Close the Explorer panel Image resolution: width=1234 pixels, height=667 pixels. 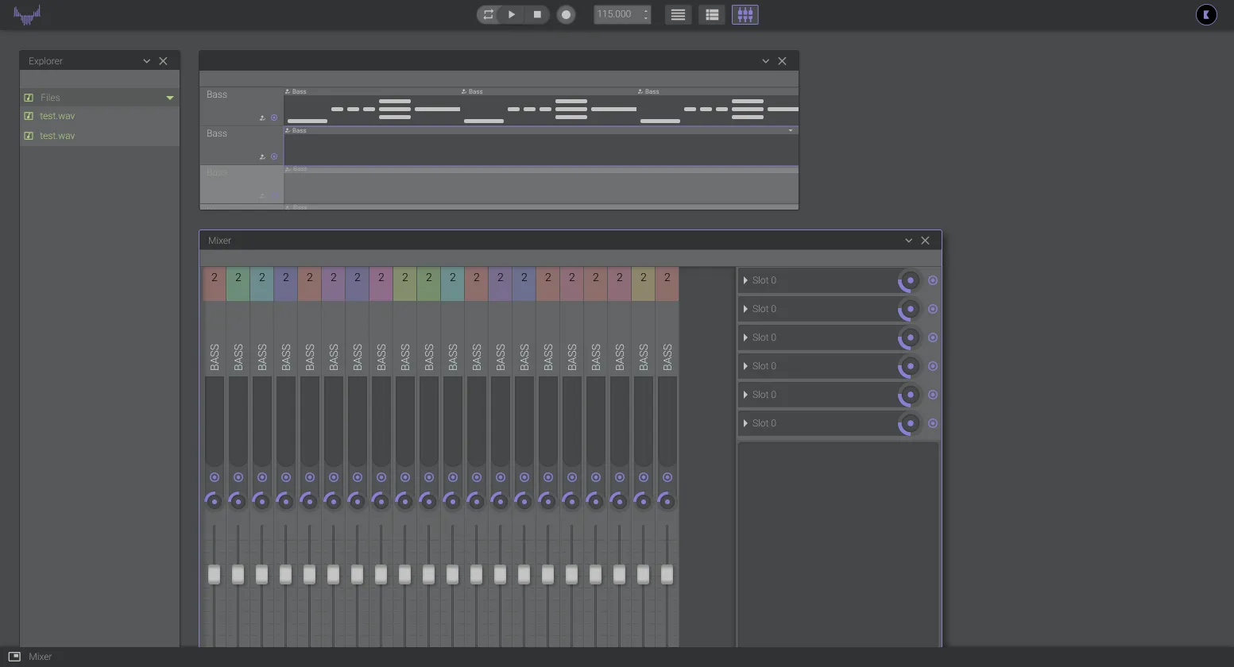point(163,61)
